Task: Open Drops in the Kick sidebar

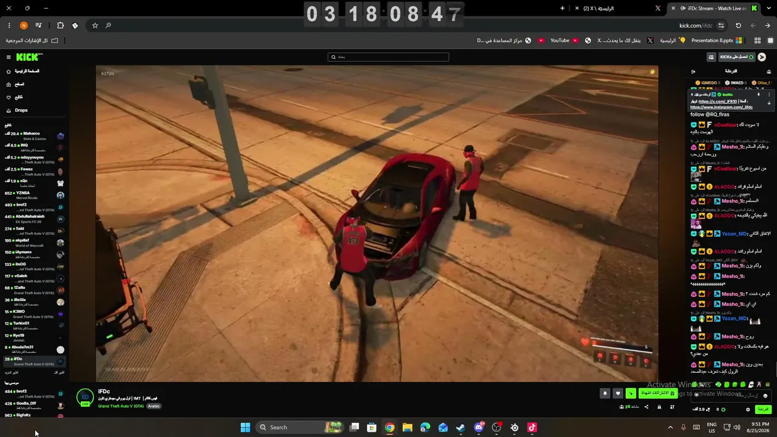Action: click(x=21, y=110)
